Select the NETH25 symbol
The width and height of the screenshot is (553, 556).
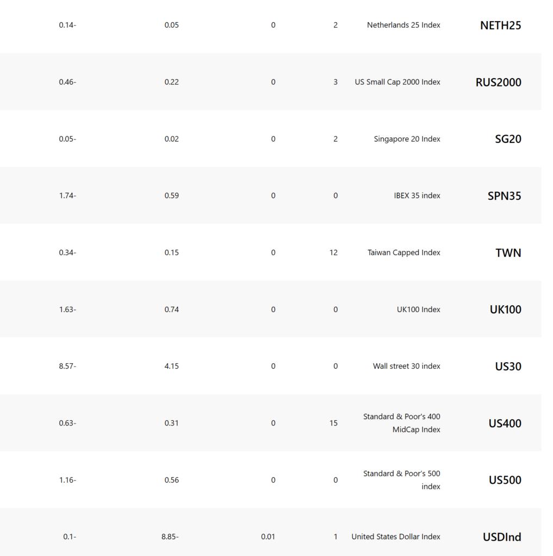tap(500, 25)
